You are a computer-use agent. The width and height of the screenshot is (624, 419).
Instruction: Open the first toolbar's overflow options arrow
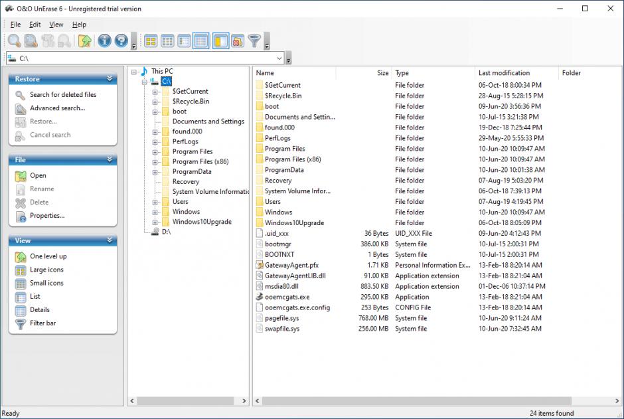(133, 41)
